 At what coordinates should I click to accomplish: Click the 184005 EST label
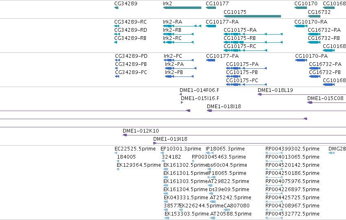(x=126, y=157)
